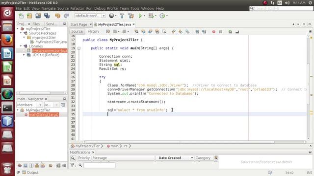Click the globe browser icon in main toolbar

(x=111, y=16)
